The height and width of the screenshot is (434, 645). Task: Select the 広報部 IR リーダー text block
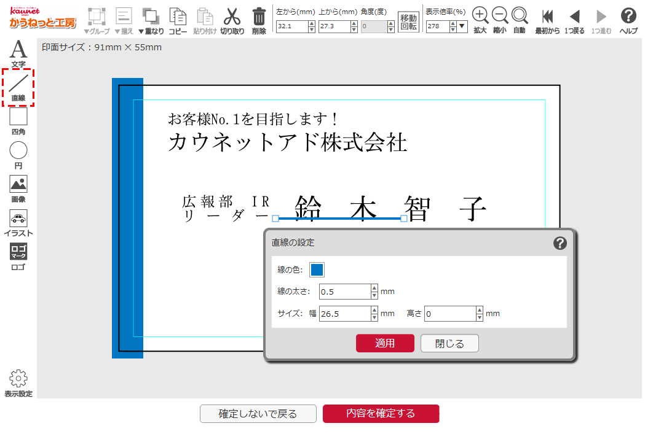(226, 209)
